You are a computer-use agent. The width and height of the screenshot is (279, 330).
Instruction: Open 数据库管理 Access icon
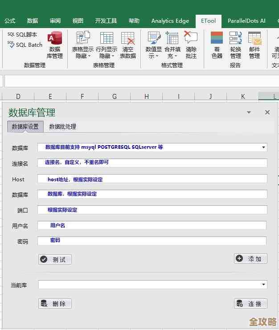coord(55,45)
